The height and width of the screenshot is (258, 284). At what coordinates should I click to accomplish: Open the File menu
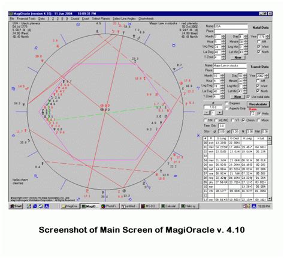coord(12,19)
